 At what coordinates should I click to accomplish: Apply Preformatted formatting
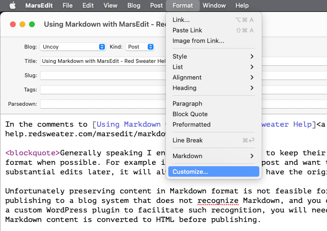pyautogui.click(x=214, y=125)
